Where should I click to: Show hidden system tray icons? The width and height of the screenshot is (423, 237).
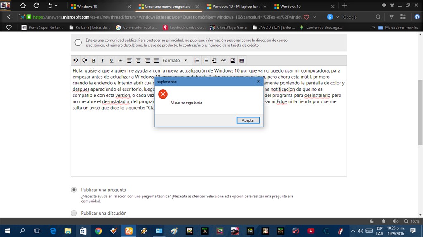click(353, 231)
